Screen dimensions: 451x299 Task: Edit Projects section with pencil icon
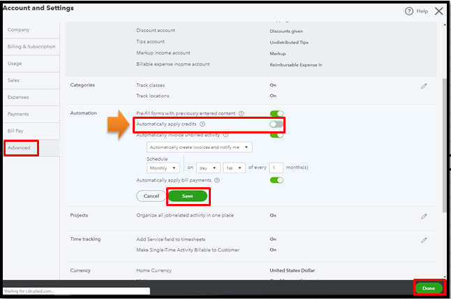coord(424,217)
